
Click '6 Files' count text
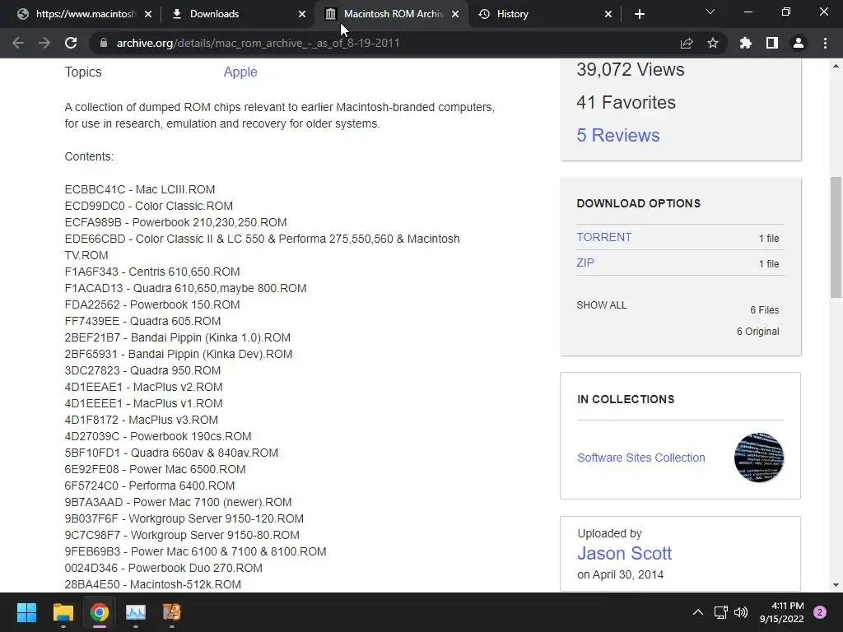pos(765,310)
